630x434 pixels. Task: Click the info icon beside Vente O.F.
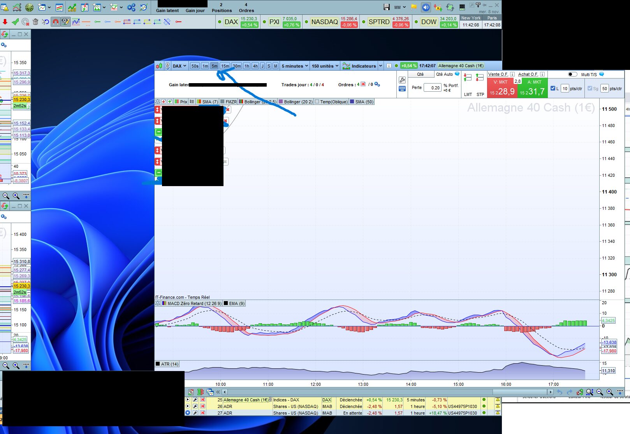[512, 74]
